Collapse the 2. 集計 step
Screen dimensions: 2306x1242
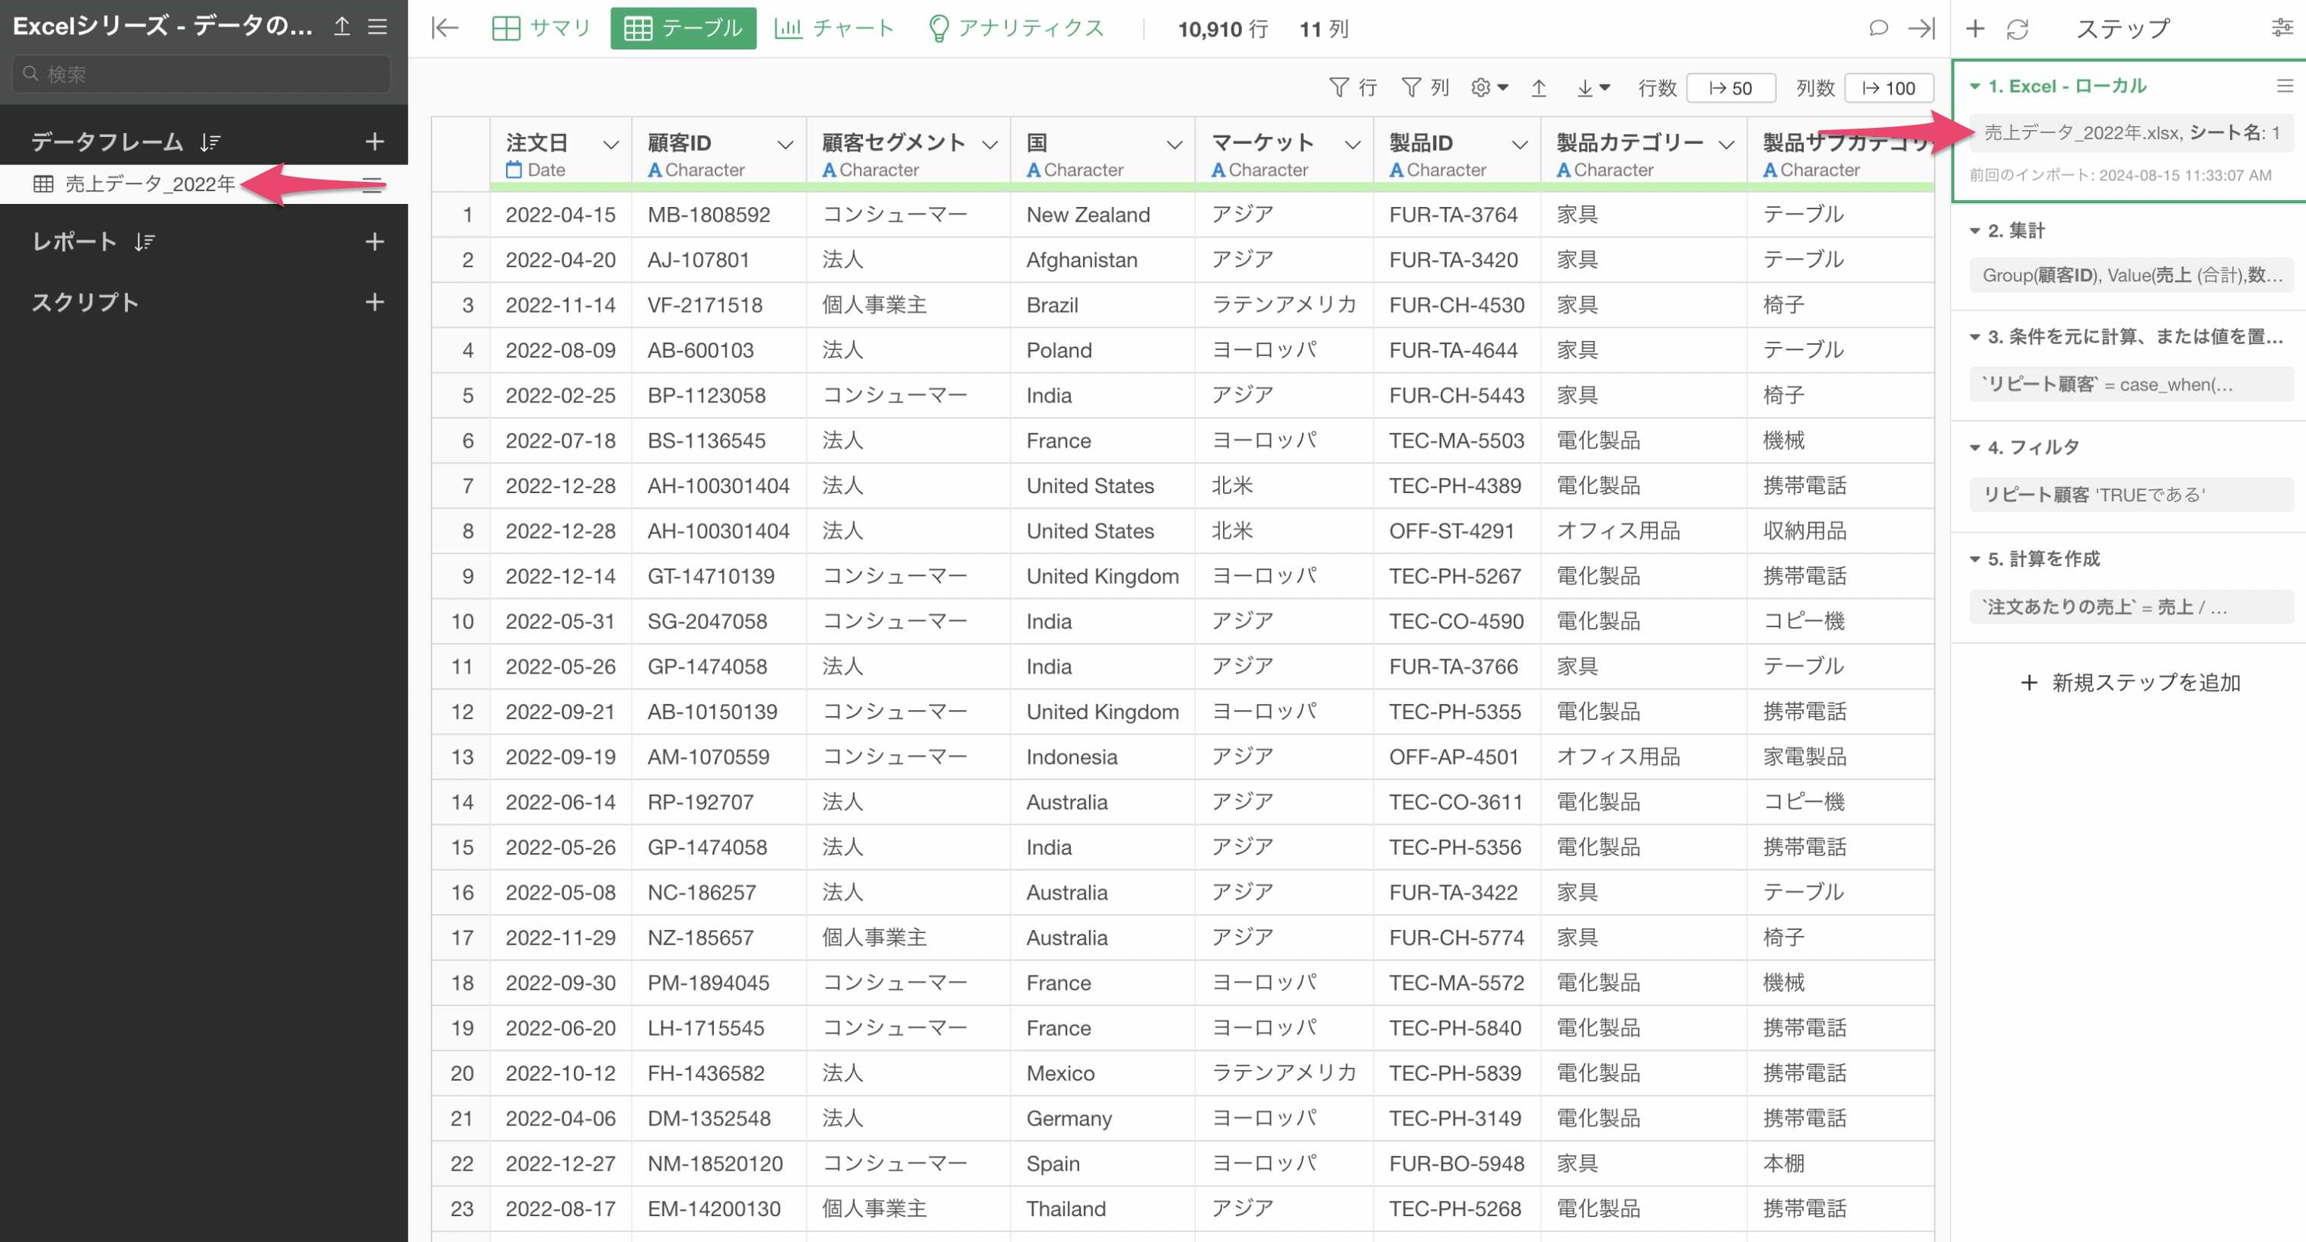pyautogui.click(x=1975, y=231)
